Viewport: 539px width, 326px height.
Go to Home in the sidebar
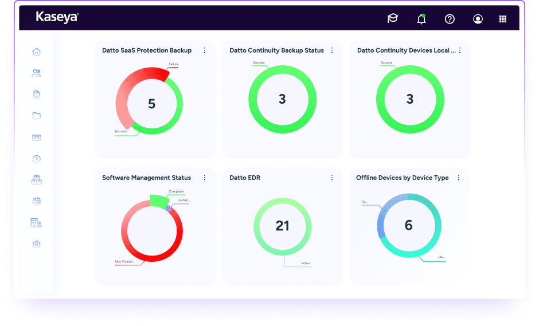(37, 52)
